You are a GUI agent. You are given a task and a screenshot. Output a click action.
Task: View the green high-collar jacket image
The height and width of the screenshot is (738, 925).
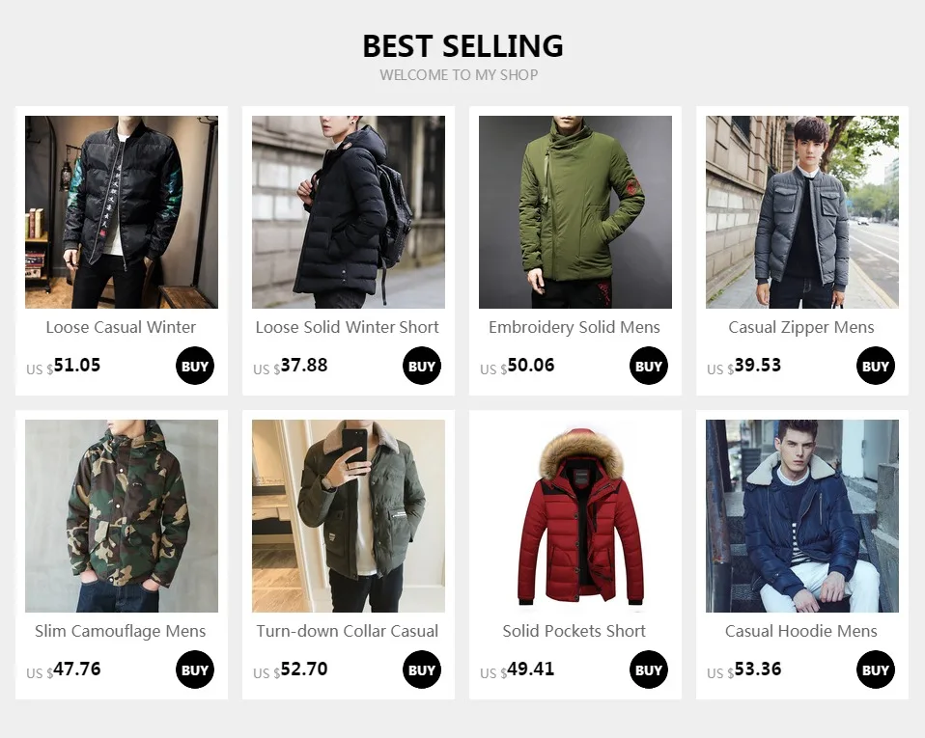tap(575, 212)
